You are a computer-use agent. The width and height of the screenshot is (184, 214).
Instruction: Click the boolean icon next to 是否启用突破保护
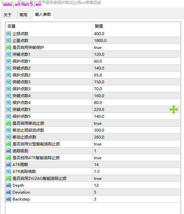click(8, 48)
